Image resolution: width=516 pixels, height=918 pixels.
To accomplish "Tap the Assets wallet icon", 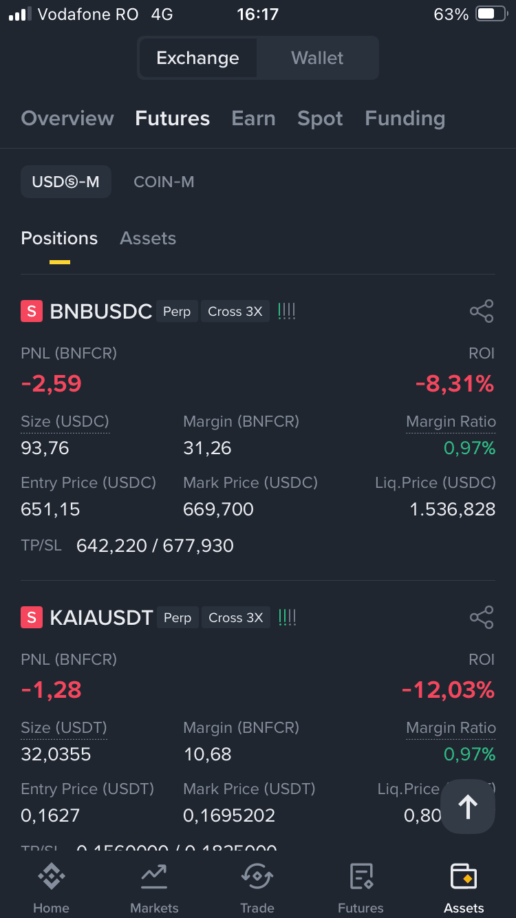I will (x=464, y=876).
